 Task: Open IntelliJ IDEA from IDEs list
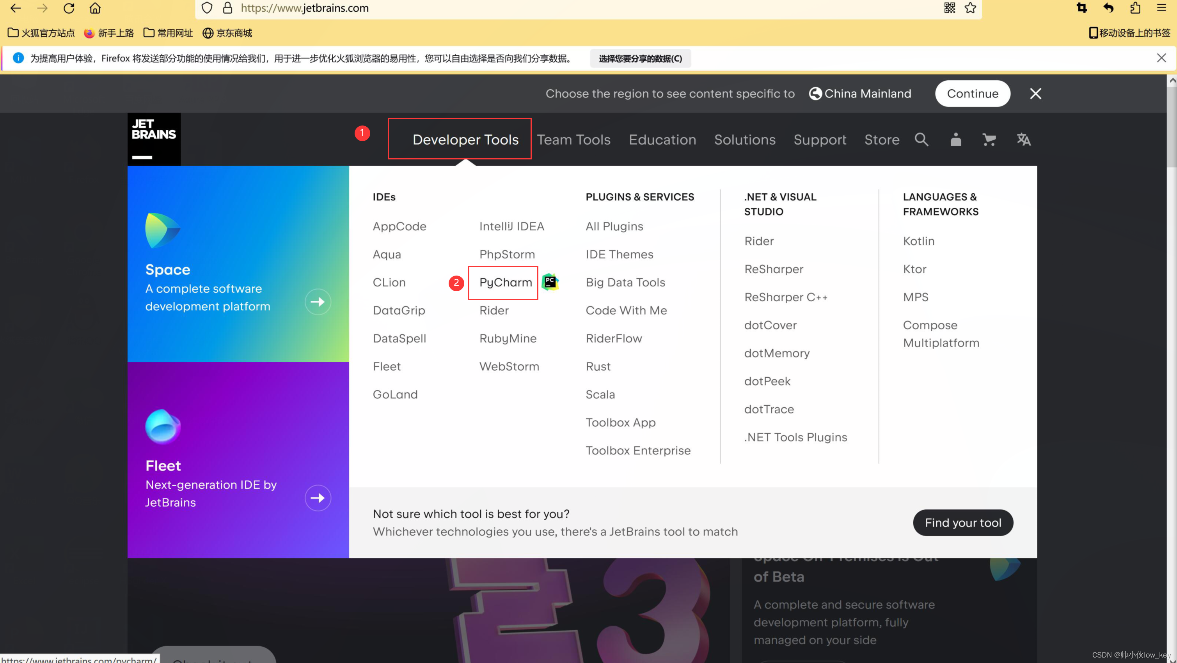(512, 225)
